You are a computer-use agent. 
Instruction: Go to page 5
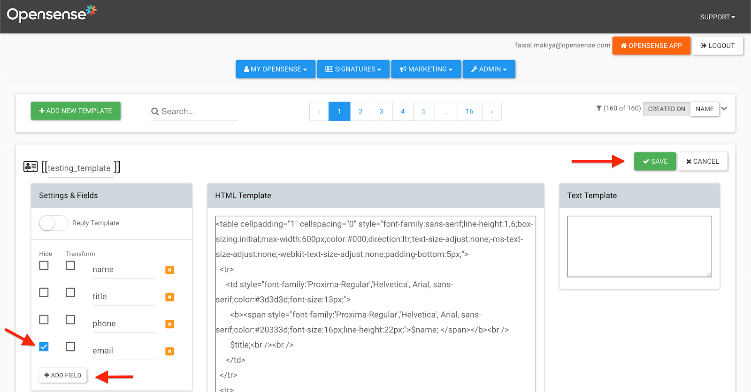[x=424, y=111]
